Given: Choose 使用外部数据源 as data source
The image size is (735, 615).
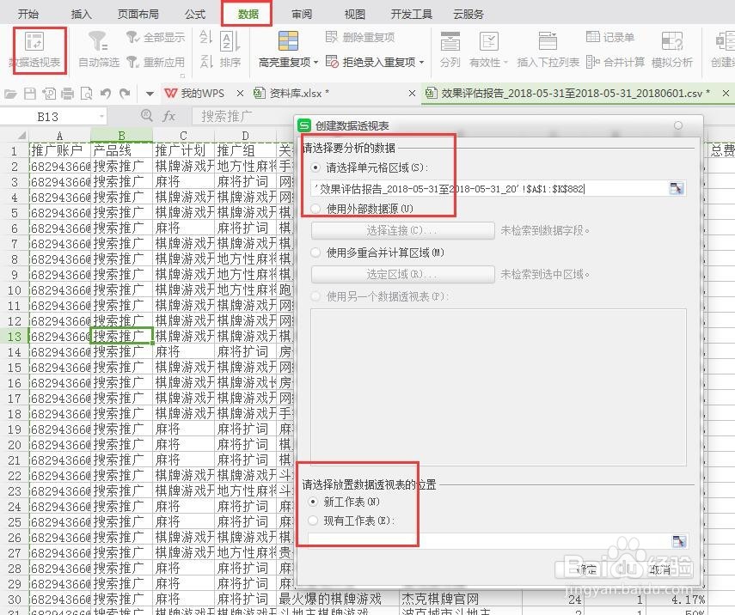Looking at the screenshot, I should pyautogui.click(x=315, y=208).
